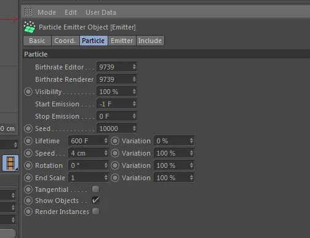Click the Start Emission stepper arrows
The width and height of the screenshot is (310, 238).
(x=134, y=104)
